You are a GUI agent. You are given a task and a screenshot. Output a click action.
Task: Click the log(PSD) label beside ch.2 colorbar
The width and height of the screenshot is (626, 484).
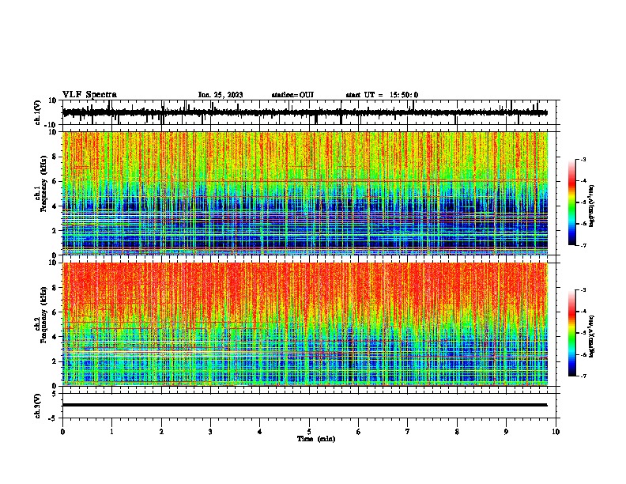click(x=591, y=336)
